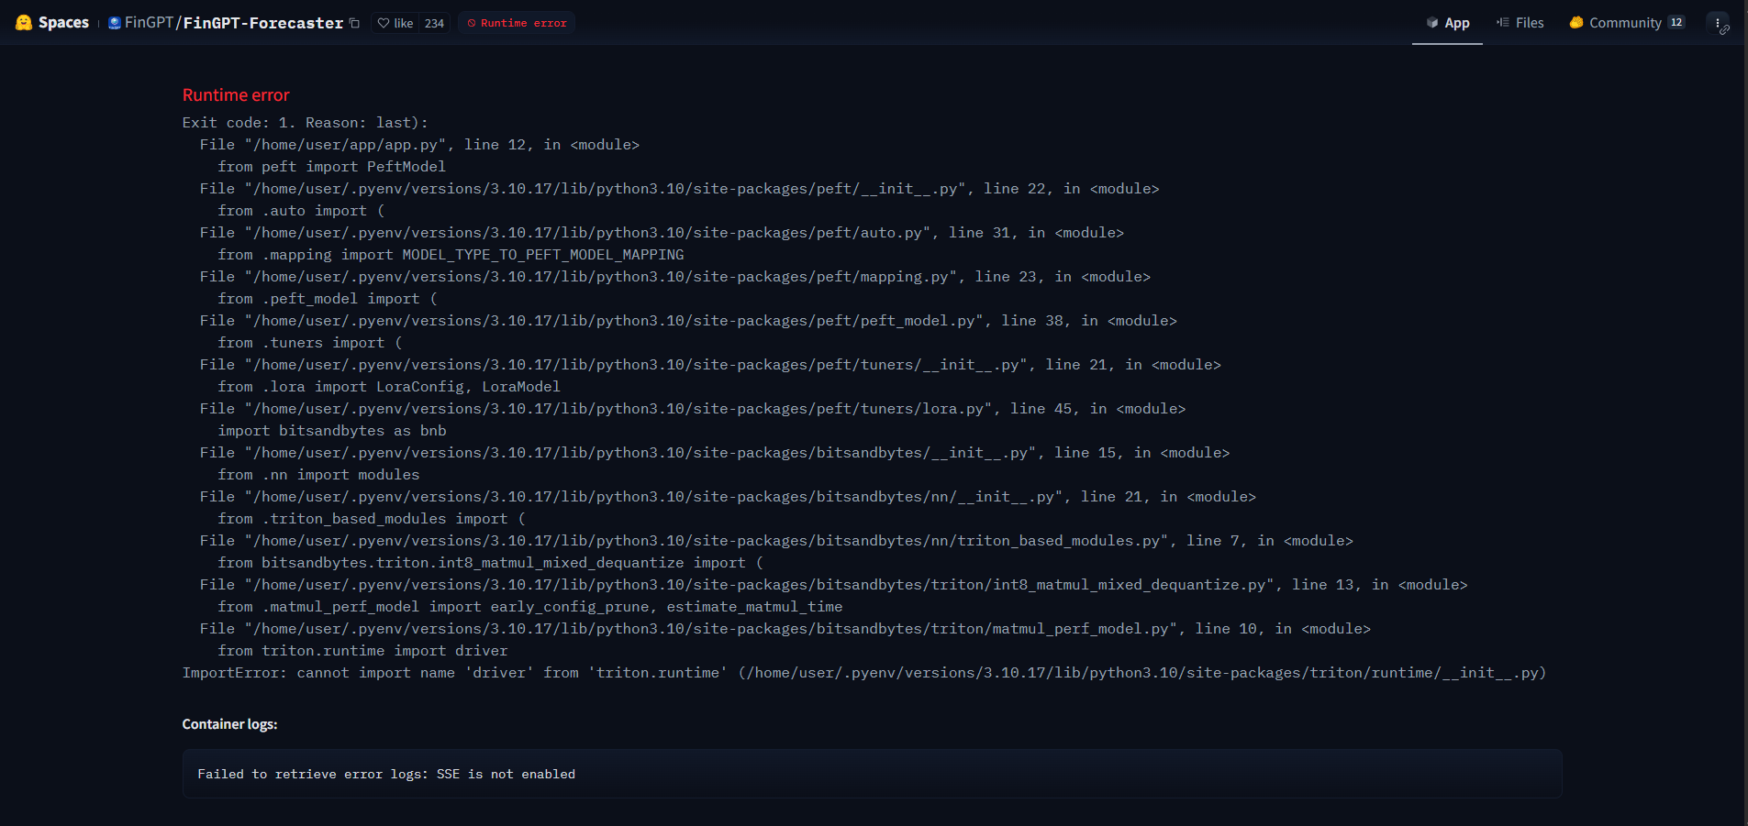Click the MODEL_TYPE_TO_PEFT_MODEL_MAPPING import line
Image resolution: width=1748 pixels, height=826 pixels.
click(451, 255)
